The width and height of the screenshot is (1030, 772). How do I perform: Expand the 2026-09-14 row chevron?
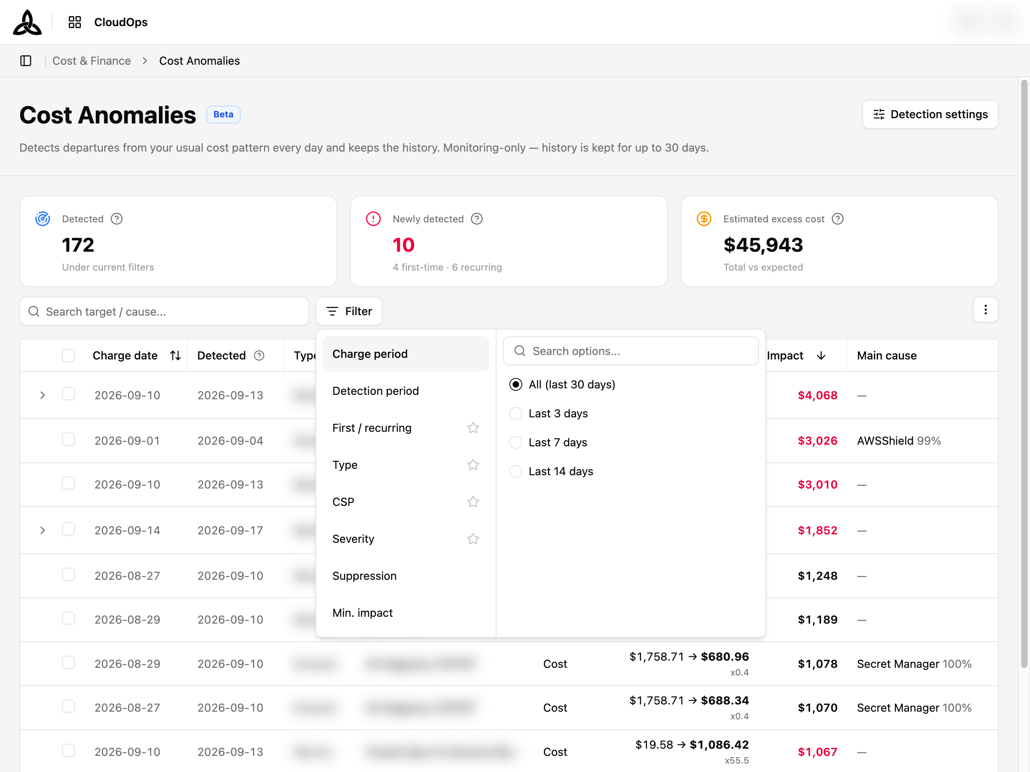tap(42, 530)
